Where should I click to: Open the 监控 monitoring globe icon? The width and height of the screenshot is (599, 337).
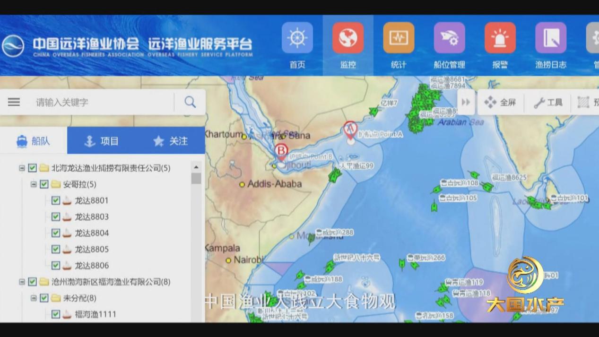348,38
